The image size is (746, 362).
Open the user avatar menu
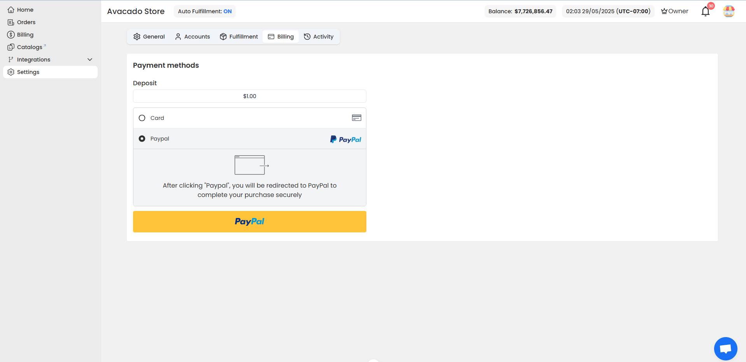point(729,11)
